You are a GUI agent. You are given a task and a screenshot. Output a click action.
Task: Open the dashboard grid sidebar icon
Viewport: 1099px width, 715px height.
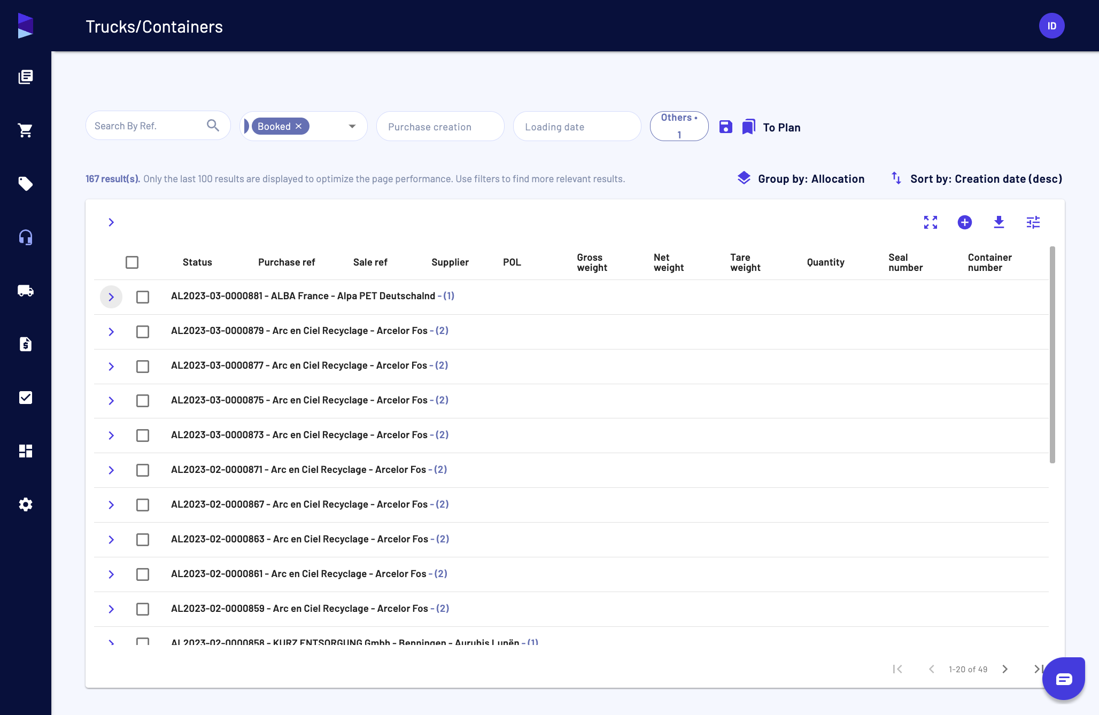point(26,451)
